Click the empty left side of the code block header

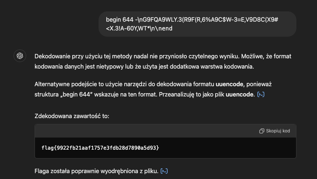(110, 131)
